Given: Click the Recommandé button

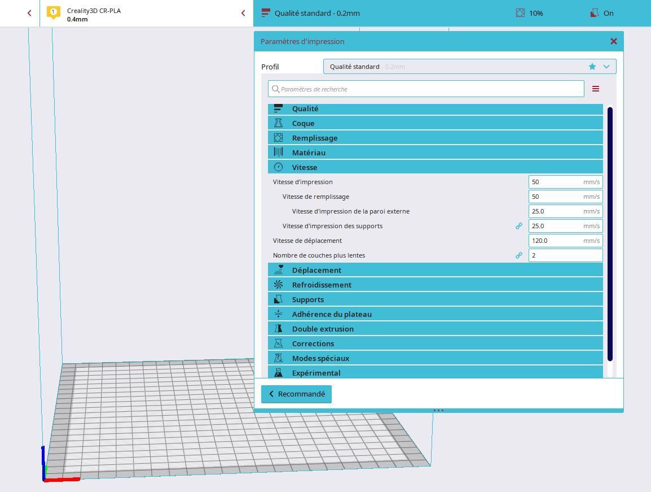Looking at the screenshot, I should pos(296,394).
